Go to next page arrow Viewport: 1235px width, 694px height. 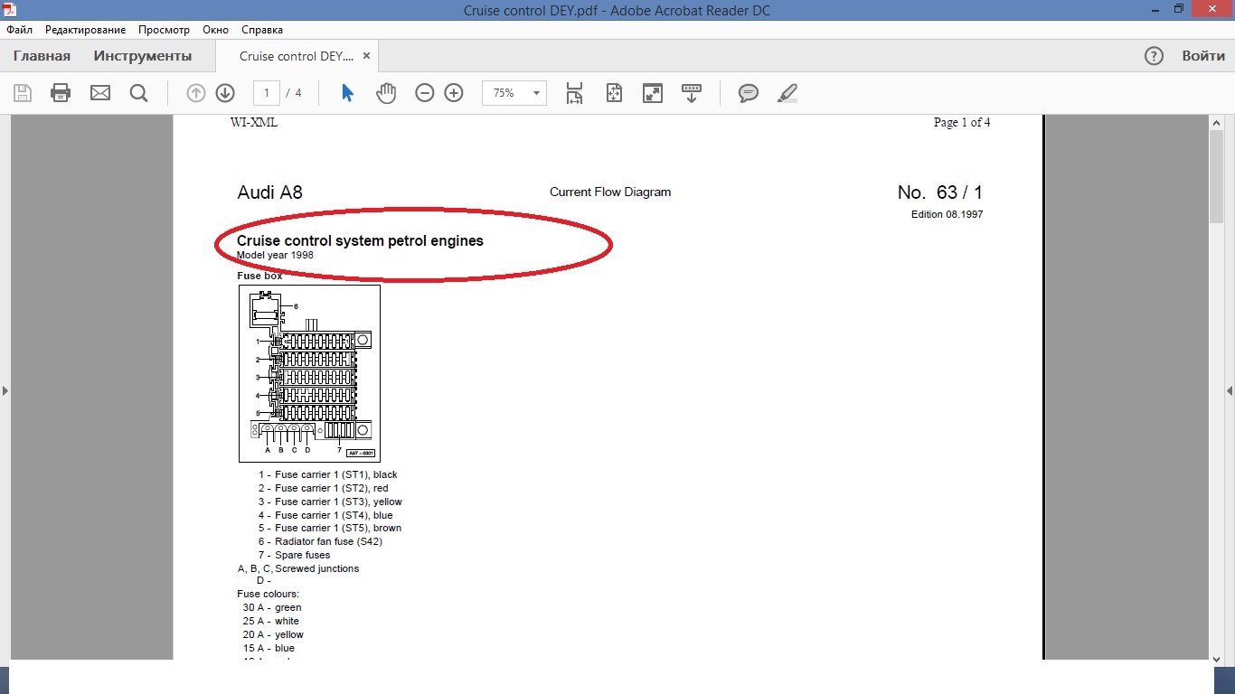coord(225,93)
